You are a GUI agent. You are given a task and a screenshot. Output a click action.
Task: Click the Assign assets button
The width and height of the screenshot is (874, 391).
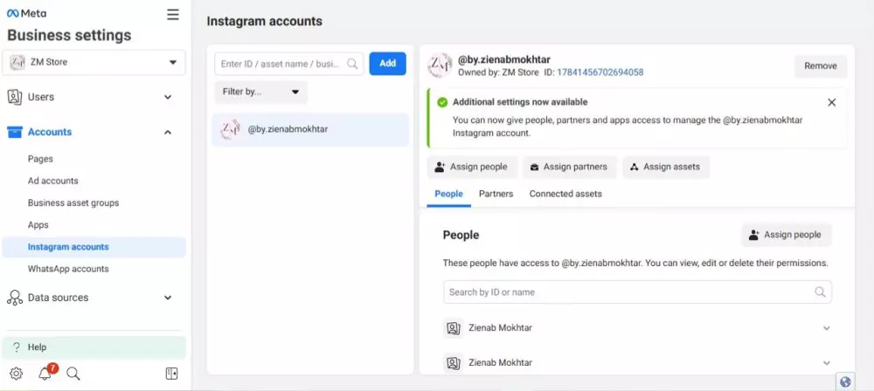666,167
